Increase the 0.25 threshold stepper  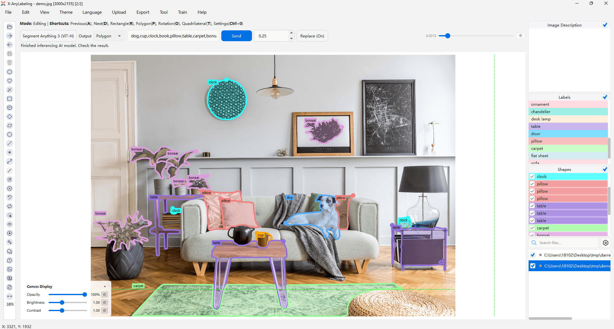tap(291, 33)
